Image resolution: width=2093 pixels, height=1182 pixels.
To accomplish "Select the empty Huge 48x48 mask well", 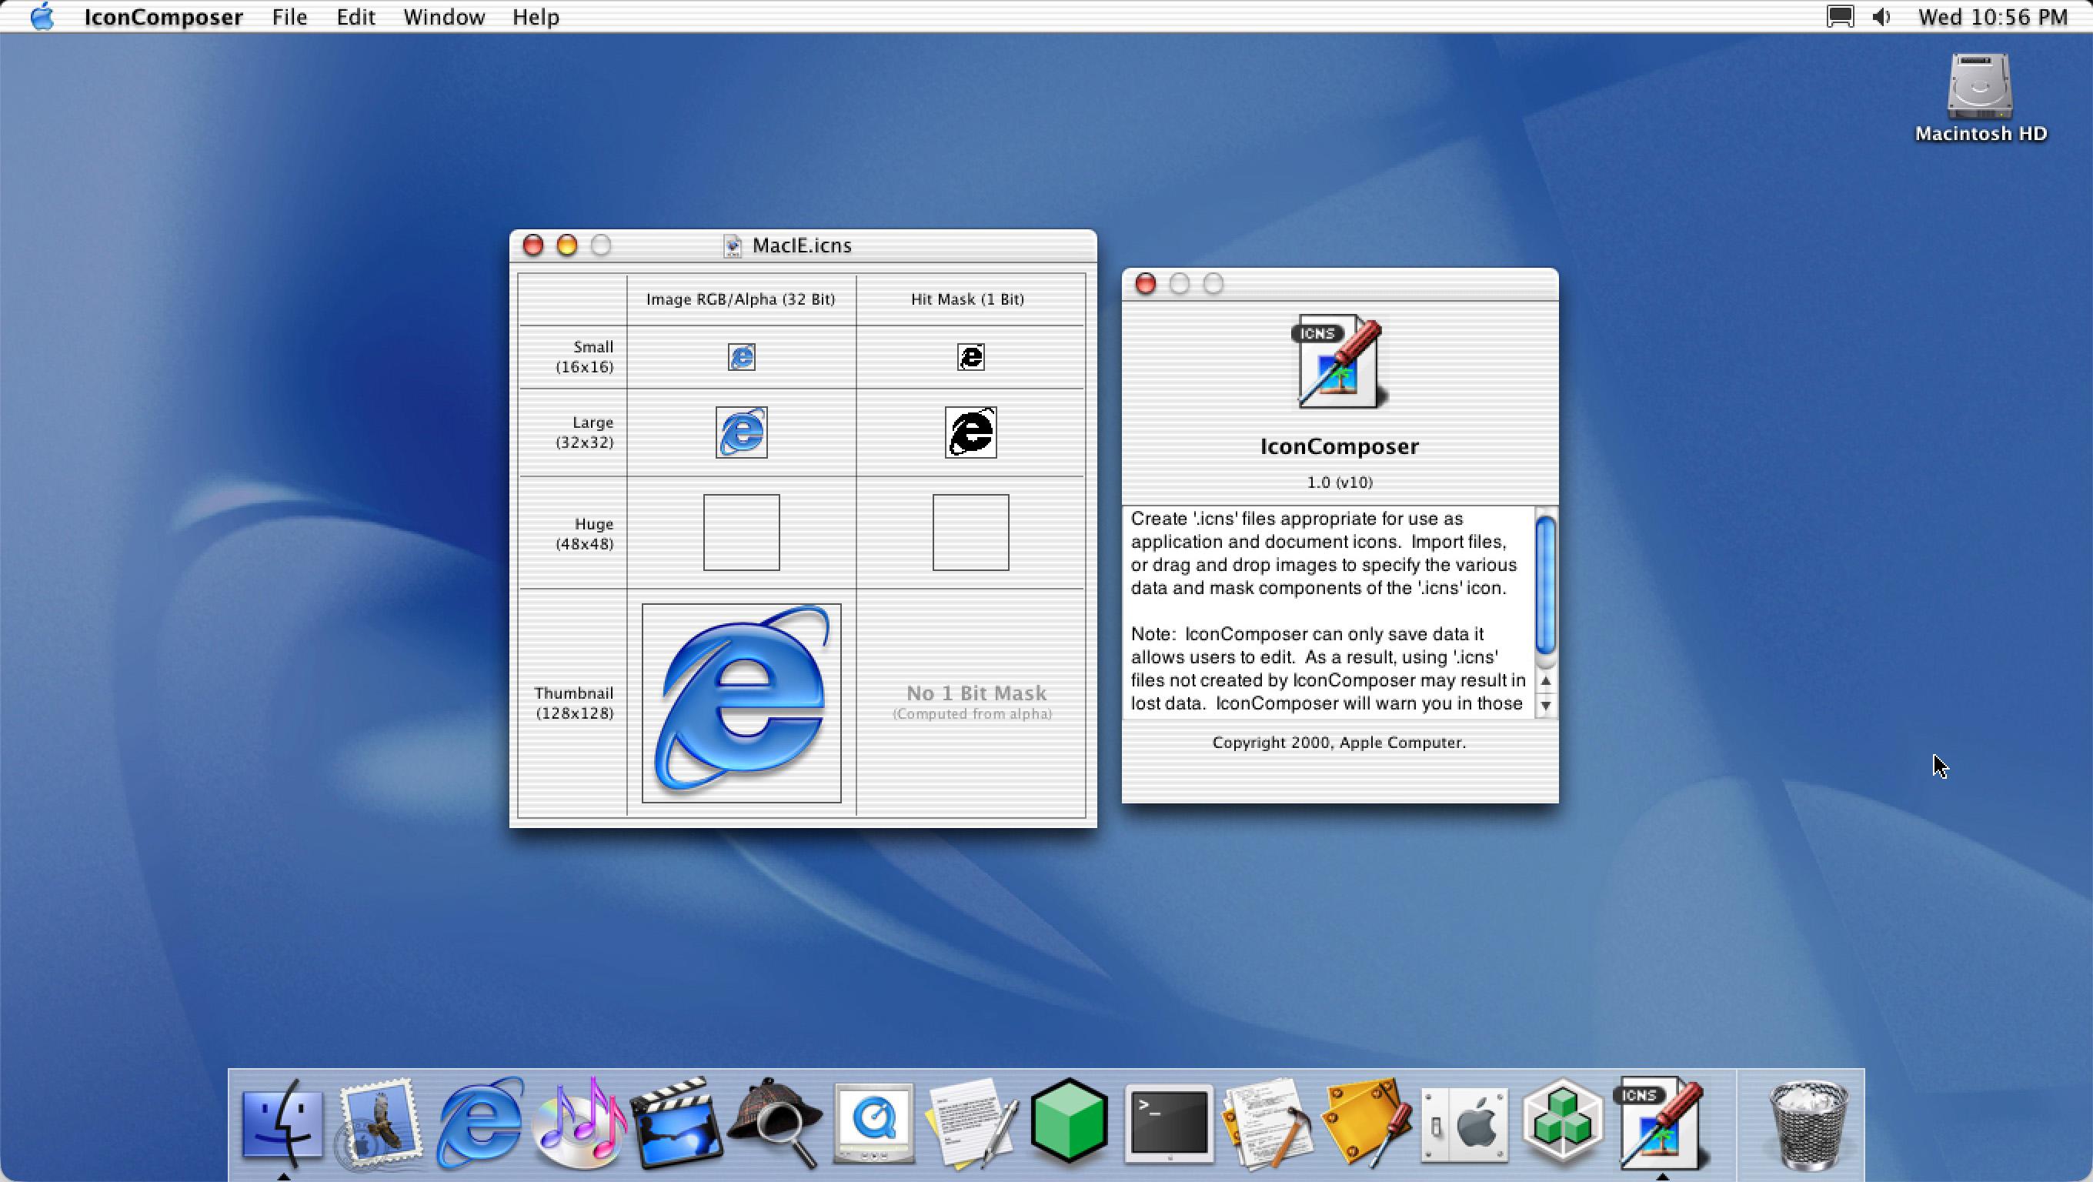I will [971, 532].
